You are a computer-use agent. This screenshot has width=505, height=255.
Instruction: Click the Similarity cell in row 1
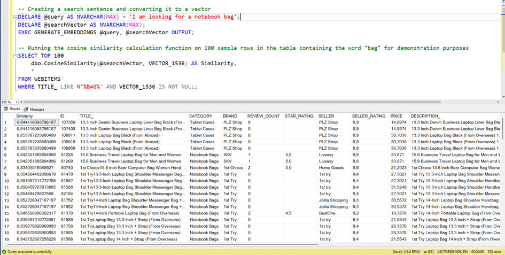(x=36, y=122)
